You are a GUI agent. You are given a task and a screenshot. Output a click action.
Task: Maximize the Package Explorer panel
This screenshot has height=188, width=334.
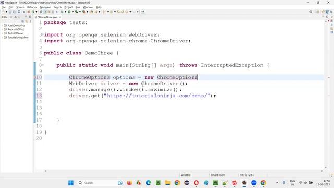[30, 17]
